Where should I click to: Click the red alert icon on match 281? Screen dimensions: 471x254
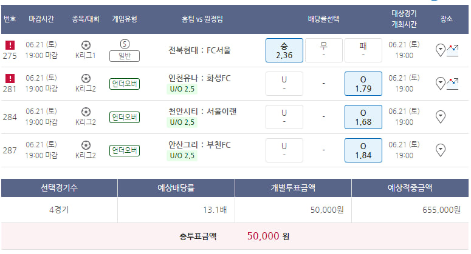(x=10, y=78)
